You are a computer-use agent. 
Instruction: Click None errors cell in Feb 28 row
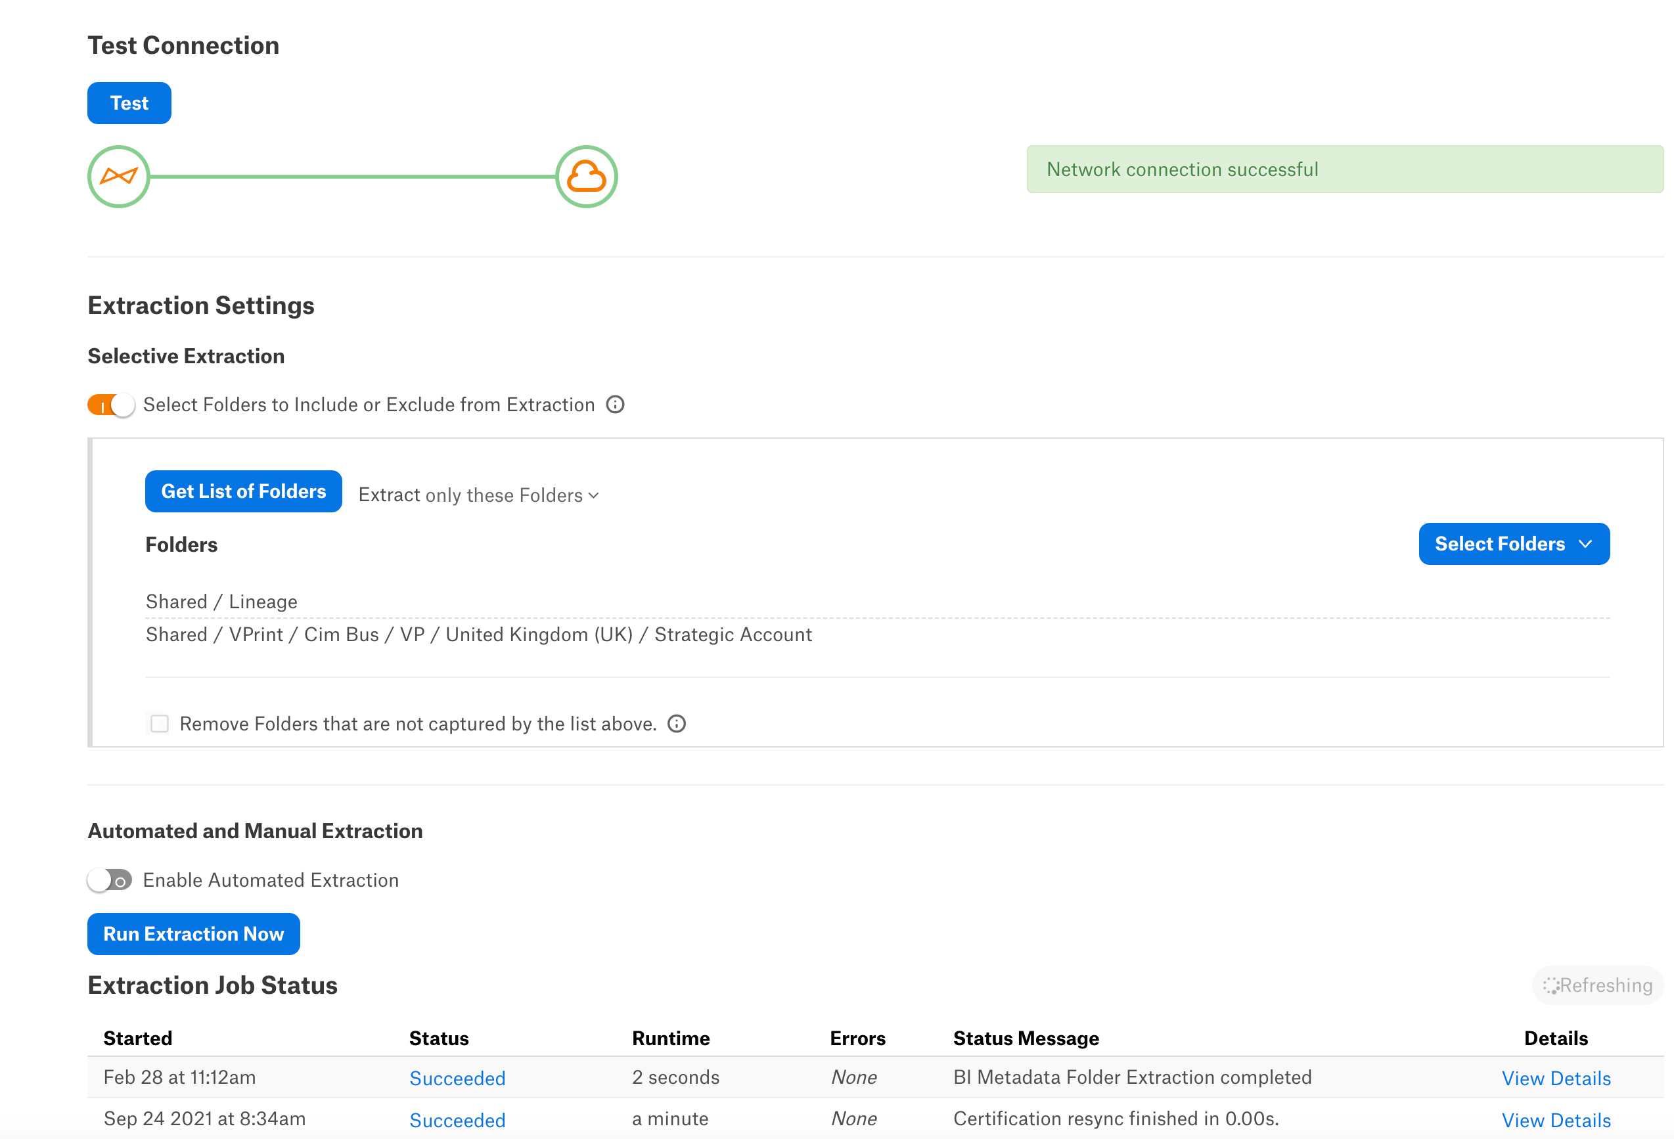pyautogui.click(x=853, y=1077)
